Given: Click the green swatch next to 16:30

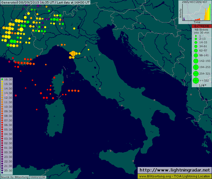Looking at the screenshot, I should (2, 79).
